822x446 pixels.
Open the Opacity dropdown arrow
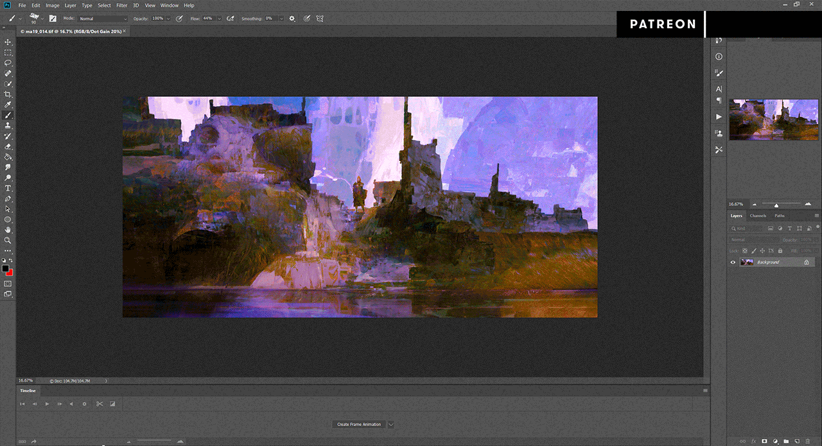pyautogui.click(x=168, y=19)
